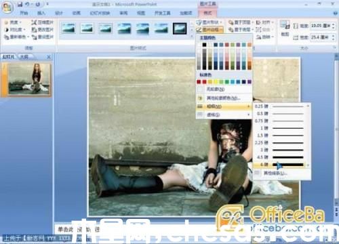The image size is (339, 244).
Task: Pick the purple standard color swatch
Action: pos(250,82)
